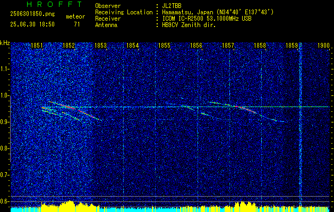Click the 1856 time marker
334x212 pixels.
tap(196, 45)
